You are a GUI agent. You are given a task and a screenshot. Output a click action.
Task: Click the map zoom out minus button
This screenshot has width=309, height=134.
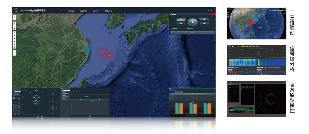(x=14, y=19)
